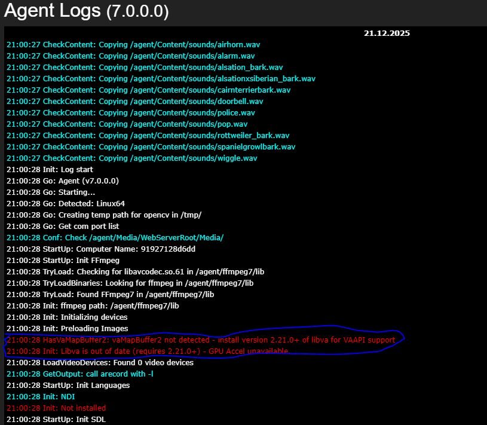This screenshot has width=487, height=425.
Task: Select the red 'vaMapBuffer2 not detected' error line
Action: [x=201, y=340]
